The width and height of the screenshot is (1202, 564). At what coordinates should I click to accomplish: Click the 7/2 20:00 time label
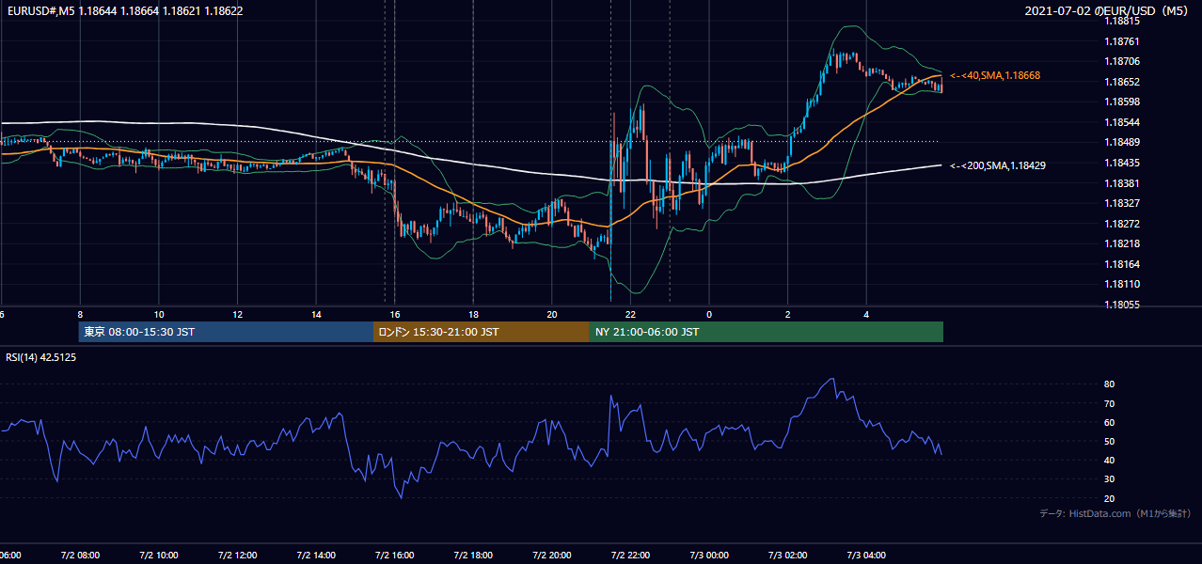[551, 555]
